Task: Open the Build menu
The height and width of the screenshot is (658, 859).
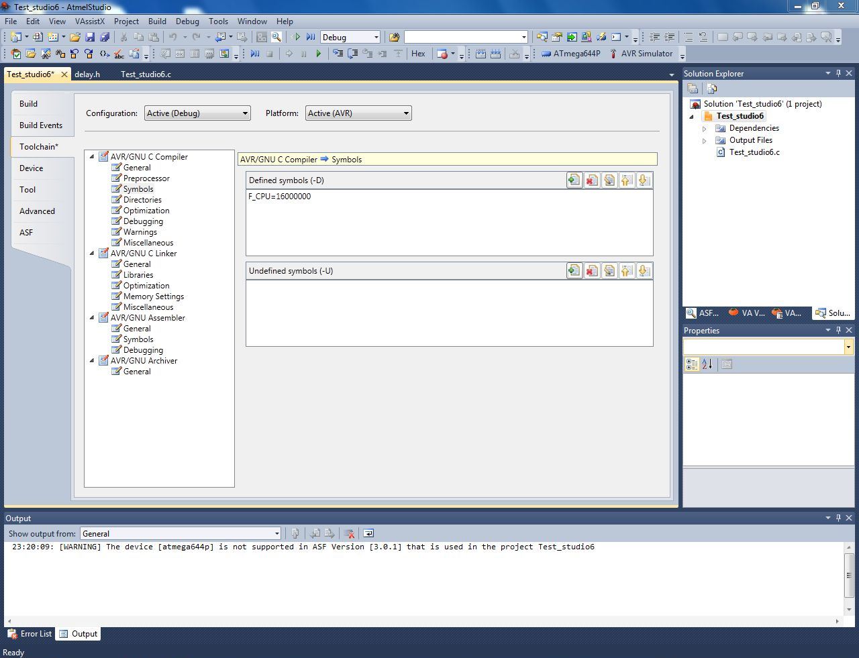Action: click(x=157, y=21)
